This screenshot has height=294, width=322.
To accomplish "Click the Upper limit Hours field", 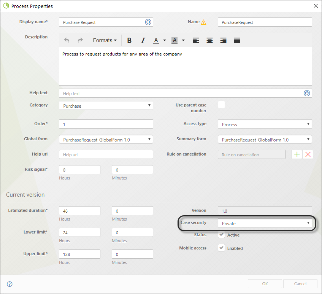I will [80, 254].
